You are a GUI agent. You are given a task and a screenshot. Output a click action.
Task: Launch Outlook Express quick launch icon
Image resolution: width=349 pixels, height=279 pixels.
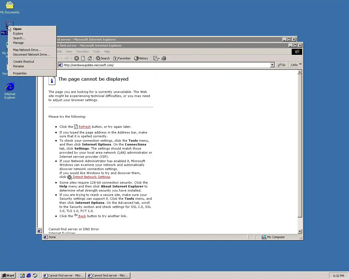[x=35, y=275]
